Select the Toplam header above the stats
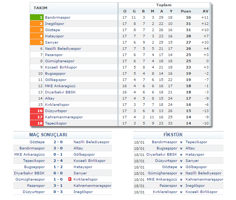The width and height of the screenshot is (236, 200). [164, 5]
